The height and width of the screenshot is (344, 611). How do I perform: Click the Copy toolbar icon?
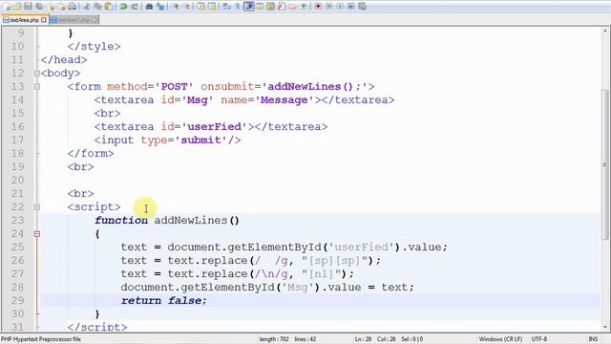tap(97, 7)
